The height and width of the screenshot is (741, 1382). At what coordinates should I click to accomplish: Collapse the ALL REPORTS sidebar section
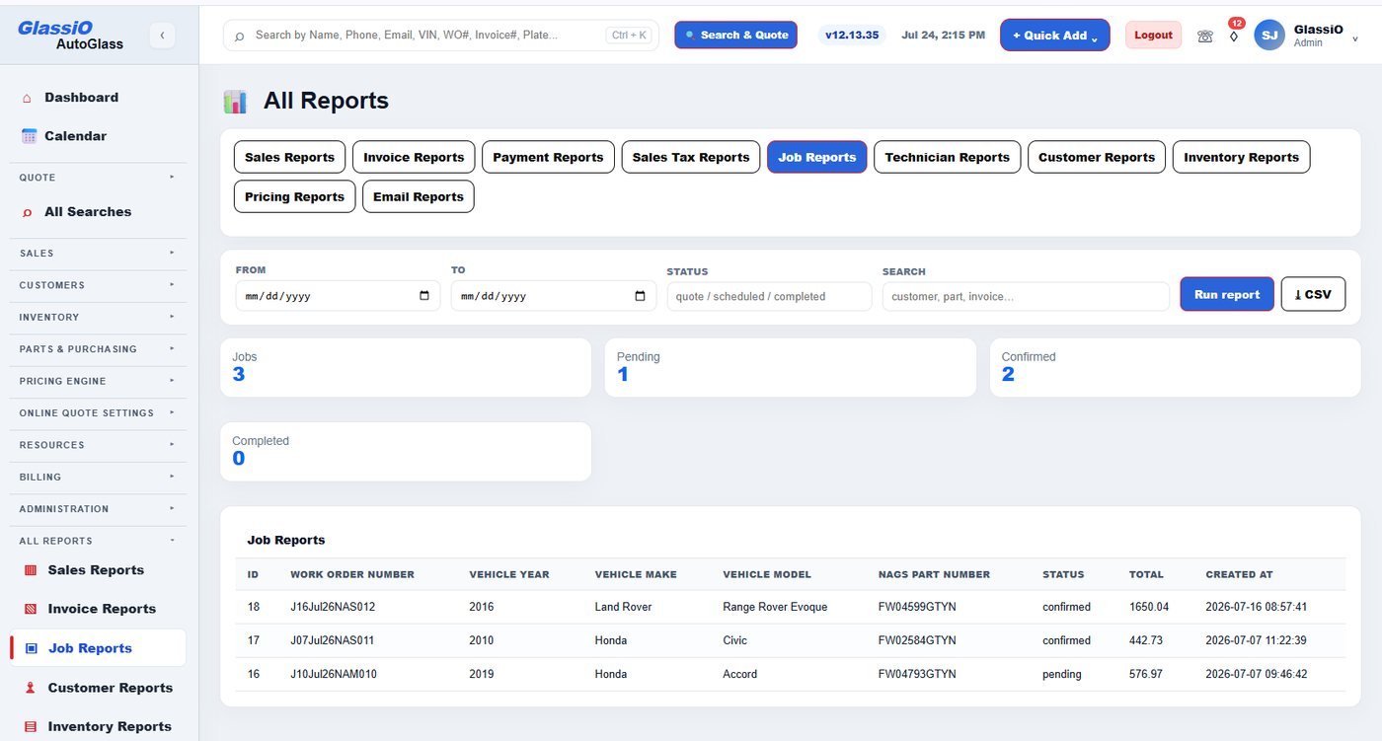point(96,541)
